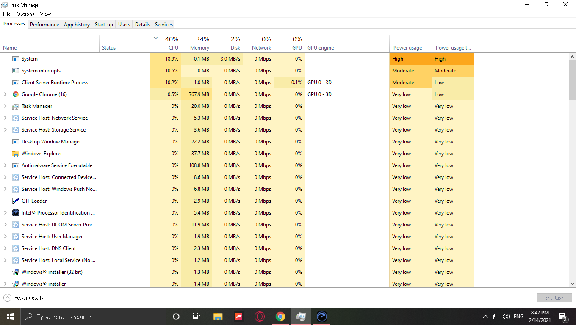Expand Antimalware Service Executable
The image size is (576, 325).
[5, 165]
